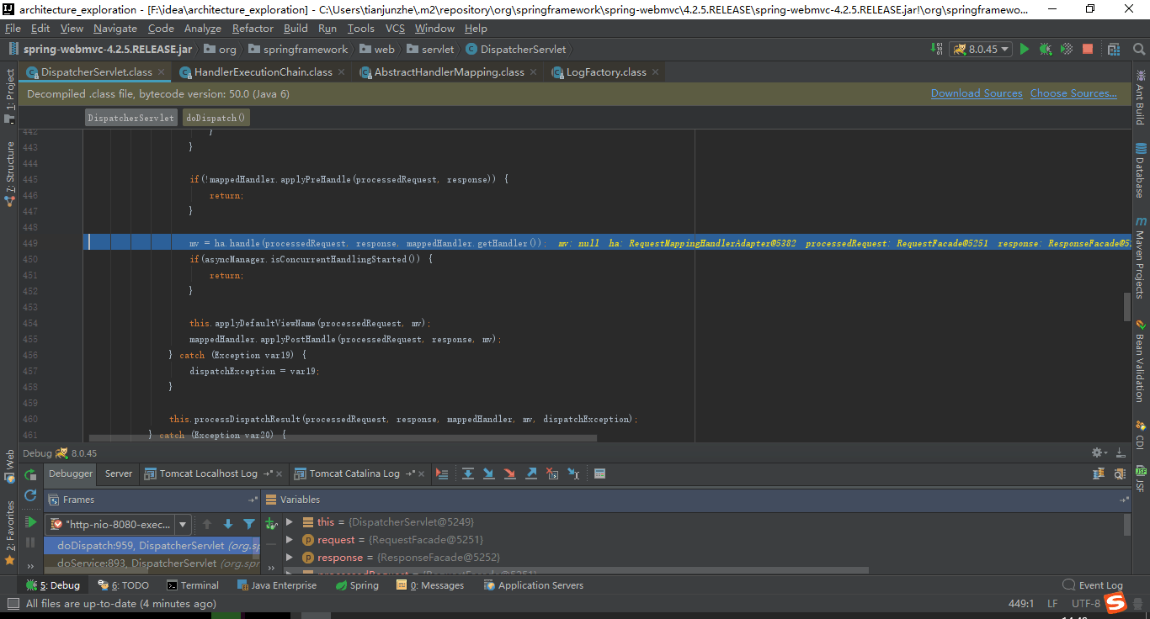Open the Debug panel settings gear
This screenshot has height=619, width=1150.
pyautogui.click(x=1095, y=452)
